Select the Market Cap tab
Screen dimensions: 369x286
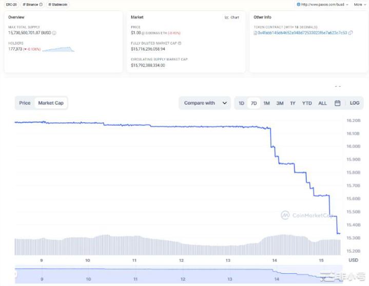click(x=51, y=103)
